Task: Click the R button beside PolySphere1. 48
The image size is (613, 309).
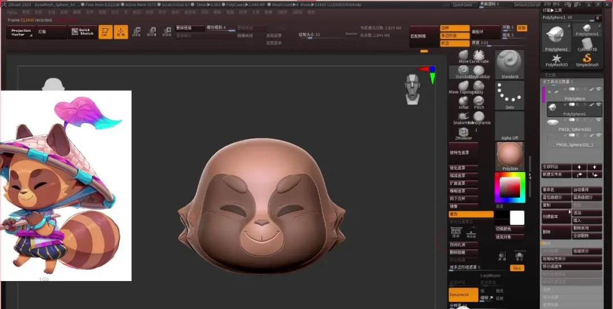Action: pyautogui.click(x=597, y=18)
